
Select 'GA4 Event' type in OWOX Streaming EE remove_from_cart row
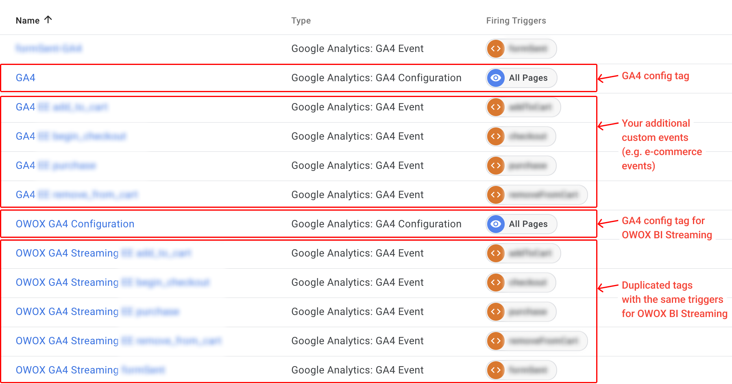357,341
